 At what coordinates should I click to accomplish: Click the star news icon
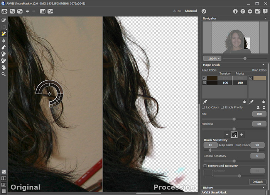(x=258, y=11)
